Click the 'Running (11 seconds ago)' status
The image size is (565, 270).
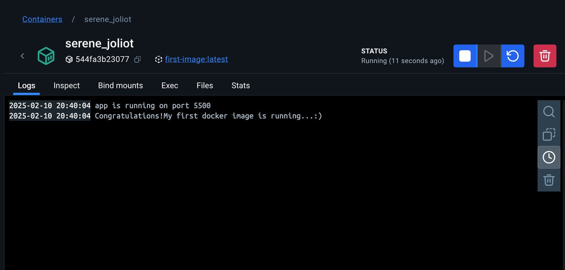click(403, 61)
